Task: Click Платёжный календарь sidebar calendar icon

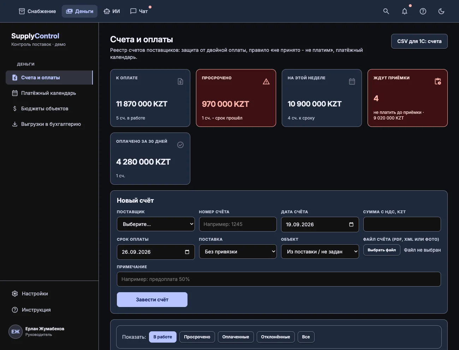Action: pos(15,93)
